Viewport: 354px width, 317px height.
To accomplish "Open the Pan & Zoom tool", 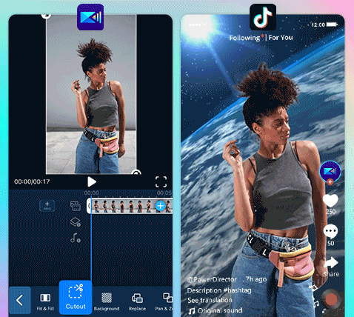I will coord(164,301).
